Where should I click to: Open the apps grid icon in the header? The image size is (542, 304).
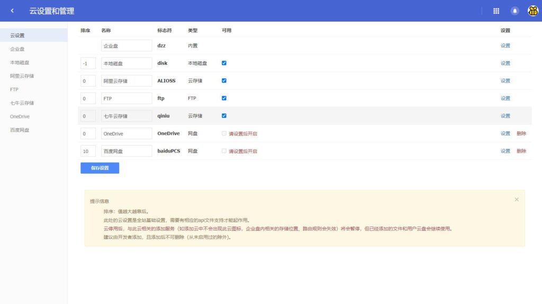click(x=496, y=11)
